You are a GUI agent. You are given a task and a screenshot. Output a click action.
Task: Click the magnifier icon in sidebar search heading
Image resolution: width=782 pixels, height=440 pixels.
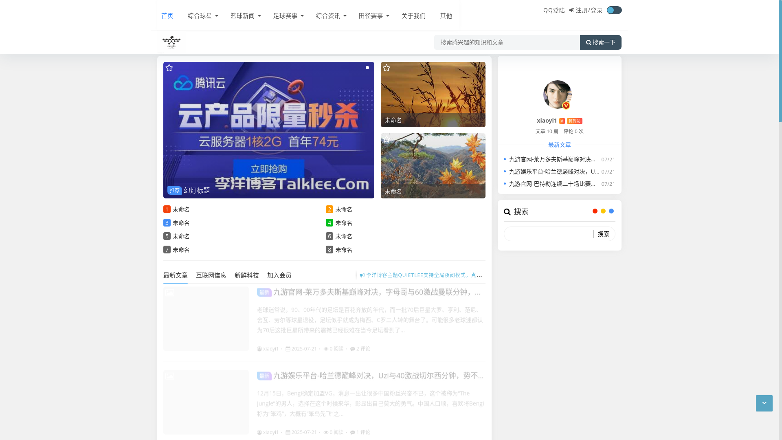[x=507, y=212]
